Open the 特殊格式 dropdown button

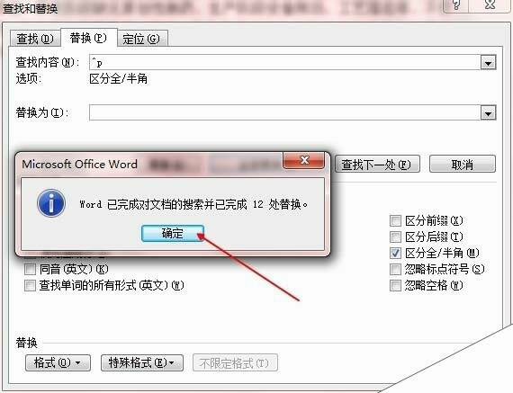(142, 362)
